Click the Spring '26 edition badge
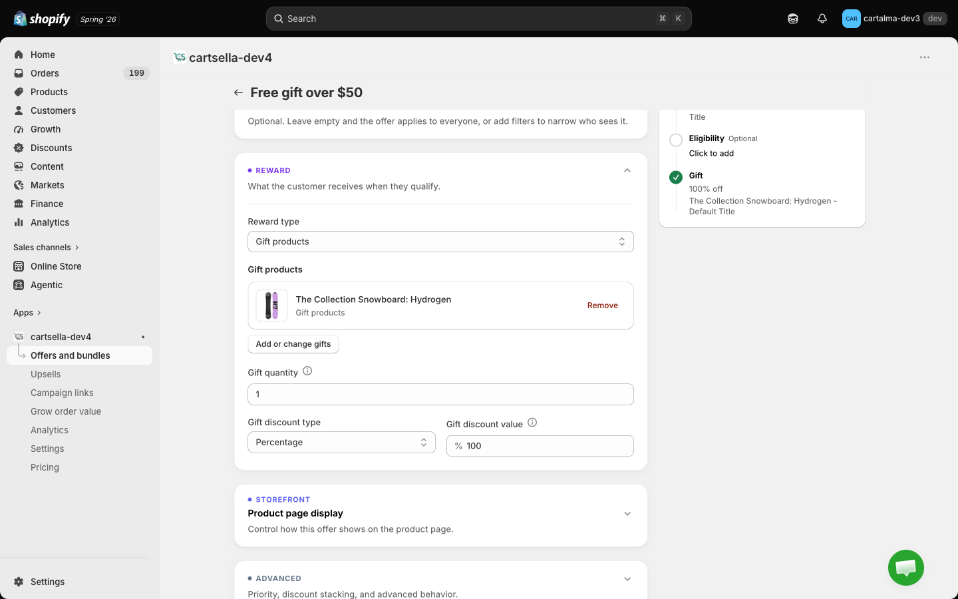The image size is (958, 599). pyautogui.click(x=98, y=19)
